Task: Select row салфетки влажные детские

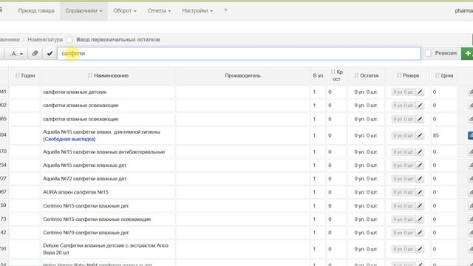Action: coord(75,92)
